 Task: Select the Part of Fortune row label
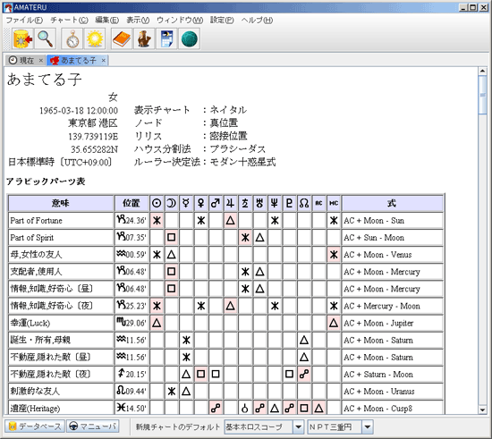click(x=36, y=221)
